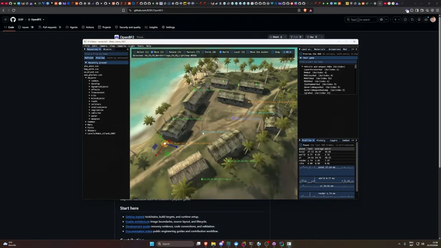Image resolution: width=441 pixels, height=248 pixels.
Task: Select the Move (2) tool radio button
Action: 152,52
